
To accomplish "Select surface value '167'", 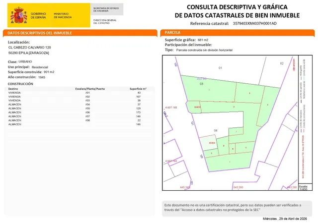I will (x=139, y=97).
